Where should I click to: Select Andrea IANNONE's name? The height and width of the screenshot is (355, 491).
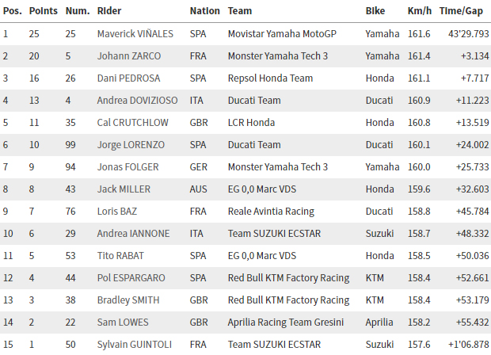coord(131,234)
